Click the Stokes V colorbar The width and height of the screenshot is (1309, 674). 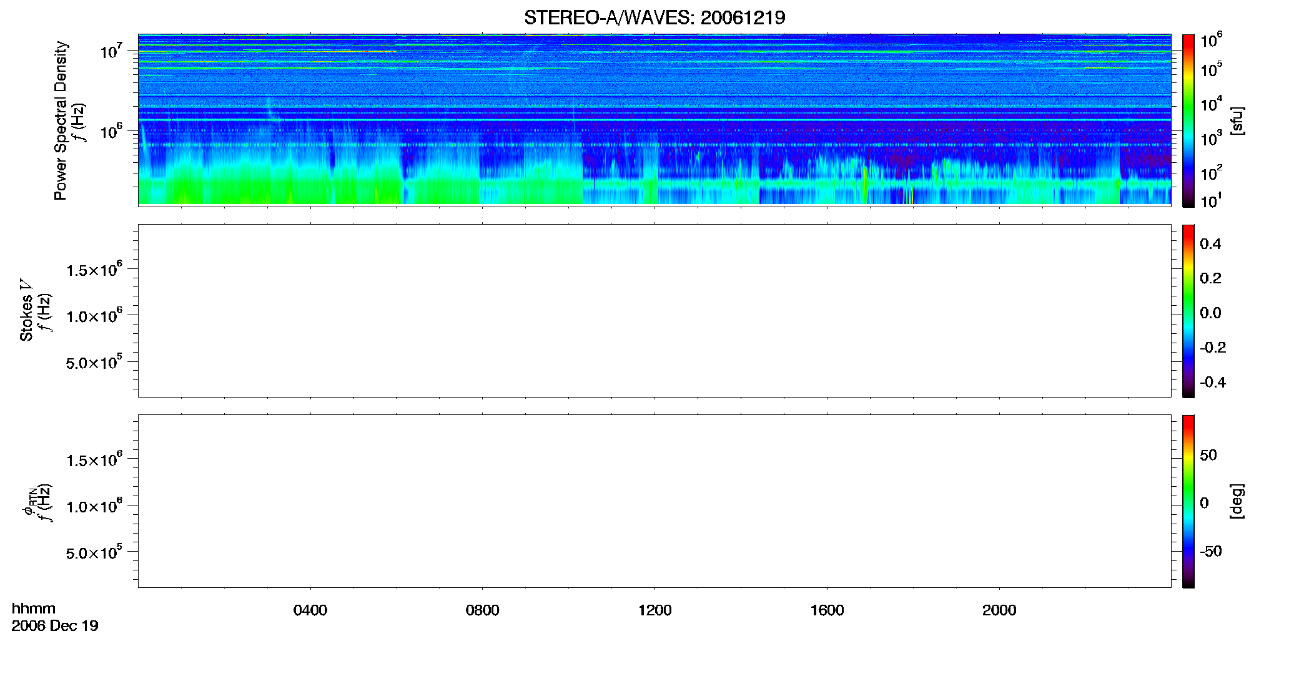point(1188,311)
